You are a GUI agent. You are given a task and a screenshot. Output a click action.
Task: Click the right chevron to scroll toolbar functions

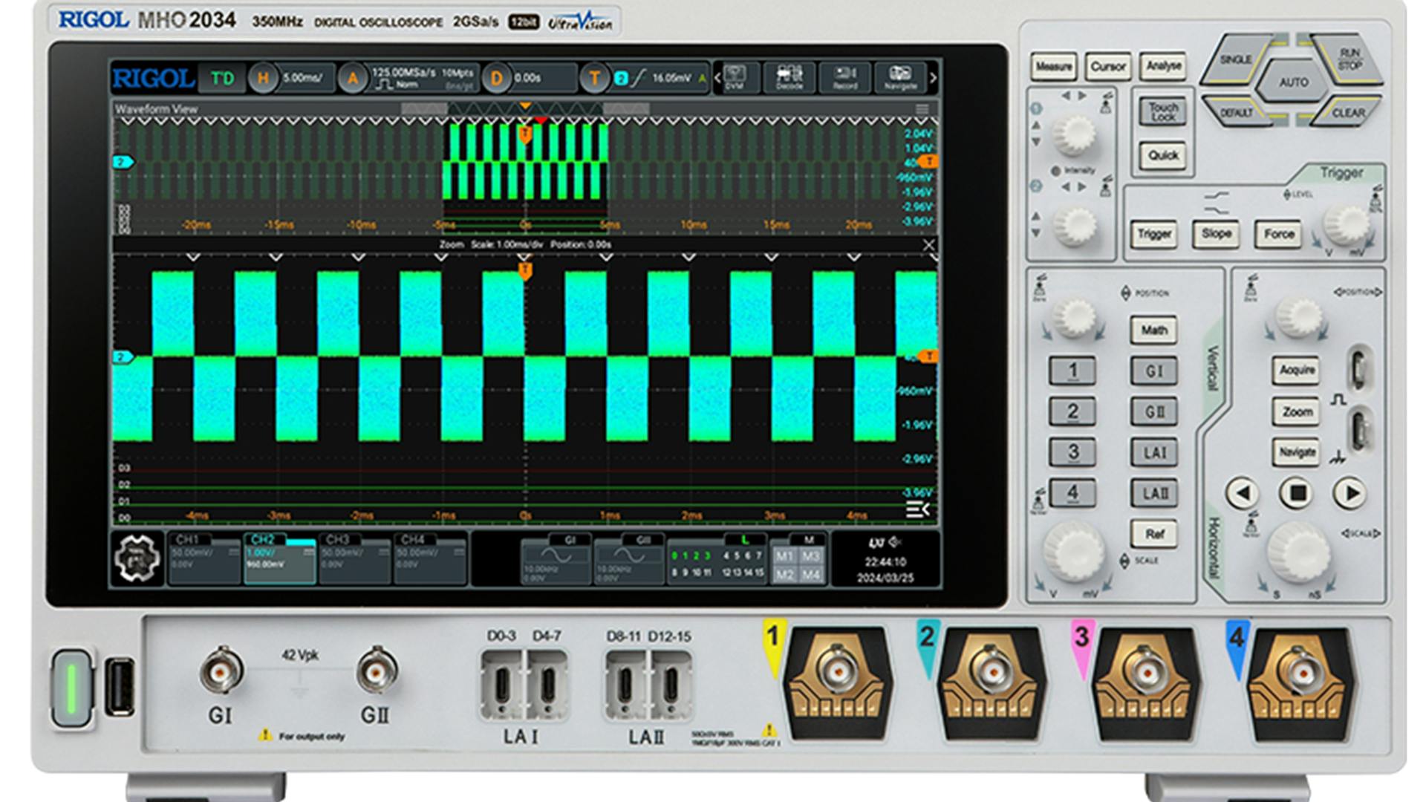click(934, 78)
